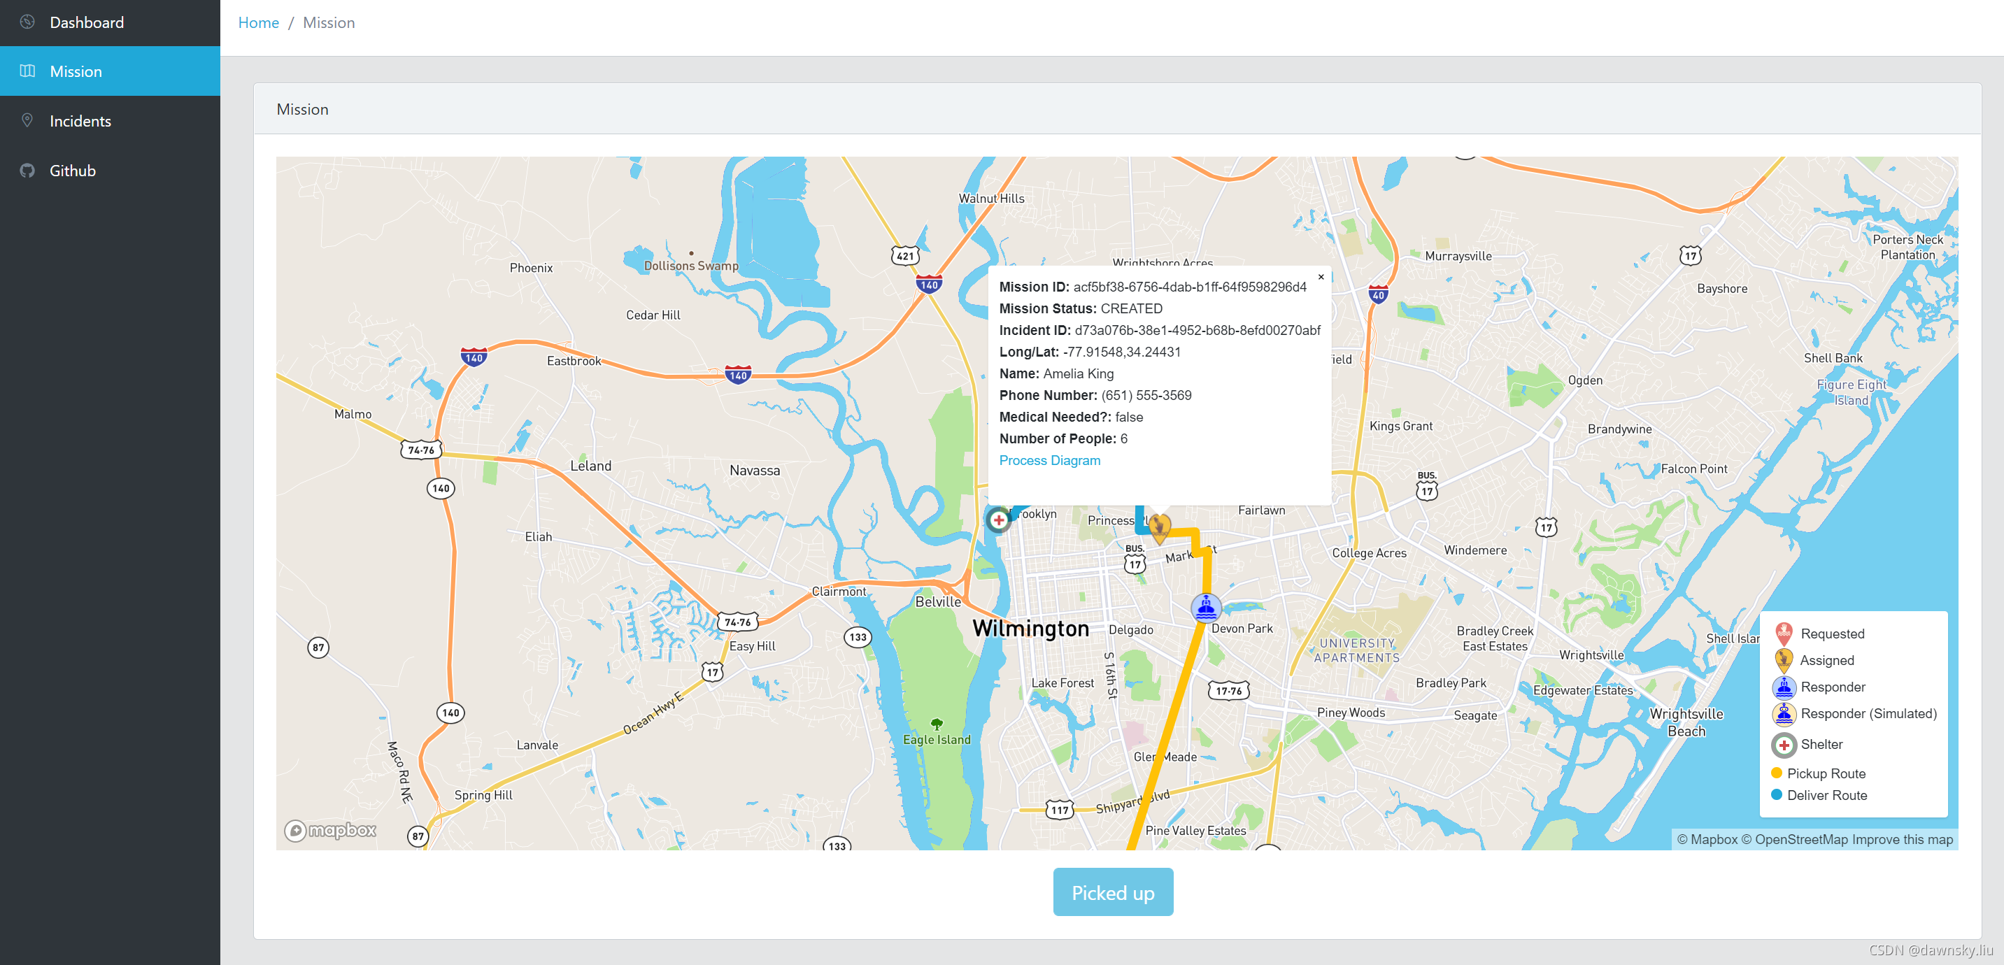2004x965 pixels.
Task: Click the Number of People: 6 line
Action: pos(1063,439)
